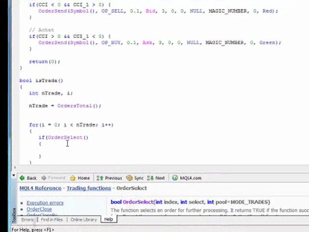The height and width of the screenshot is (232, 309).
Task: Click the OP_SELL parameter in OrderSend
Action: tap(113, 11)
